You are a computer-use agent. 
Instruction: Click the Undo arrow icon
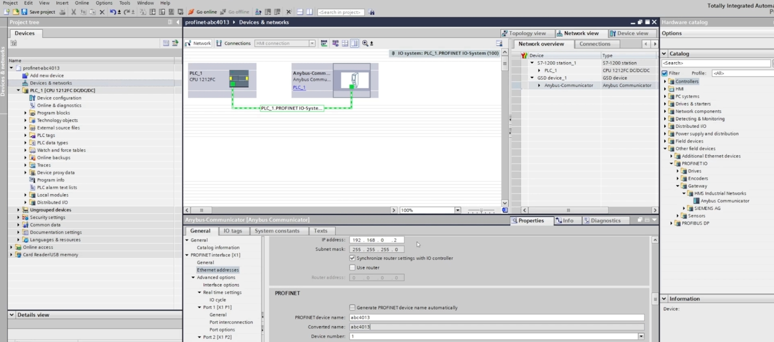pos(113,12)
